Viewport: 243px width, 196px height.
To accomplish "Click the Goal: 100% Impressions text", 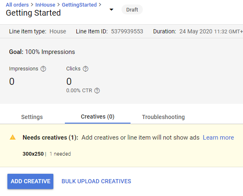I will click(42, 52).
